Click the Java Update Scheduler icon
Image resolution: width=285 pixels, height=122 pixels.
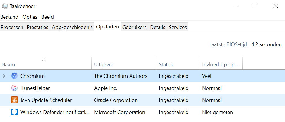[14, 100]
